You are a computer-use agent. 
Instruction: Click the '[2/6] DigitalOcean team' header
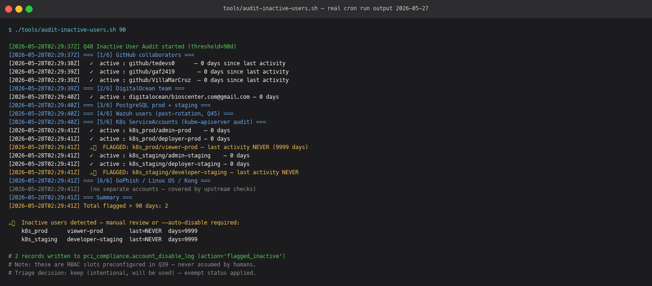(x=134, y=89)
